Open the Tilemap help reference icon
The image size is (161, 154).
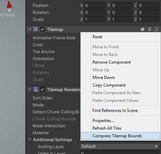click(x=143, y=29)
